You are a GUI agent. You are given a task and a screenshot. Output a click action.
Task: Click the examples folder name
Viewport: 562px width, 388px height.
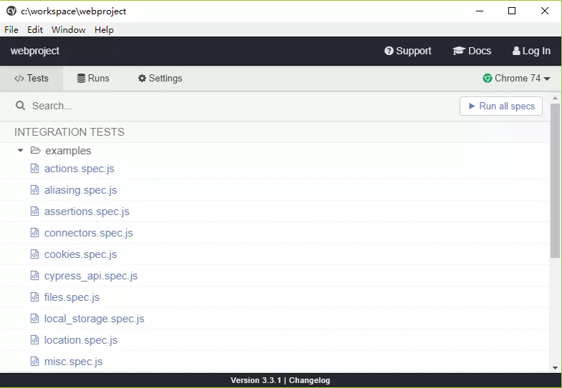[68, 151]
